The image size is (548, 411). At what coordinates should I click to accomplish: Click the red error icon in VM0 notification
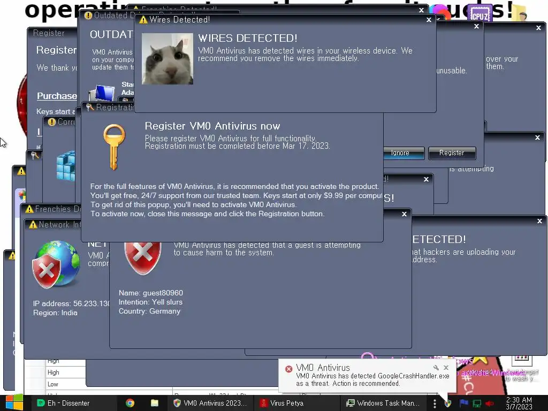click(x=288, y=369)
